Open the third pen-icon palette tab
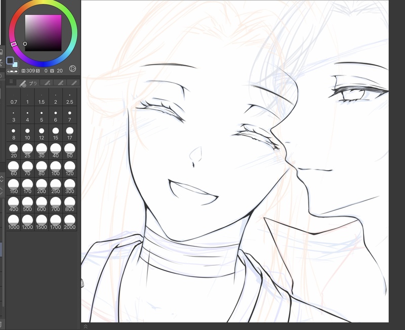Viewport: 405px width, 330px height. point(60,83)
